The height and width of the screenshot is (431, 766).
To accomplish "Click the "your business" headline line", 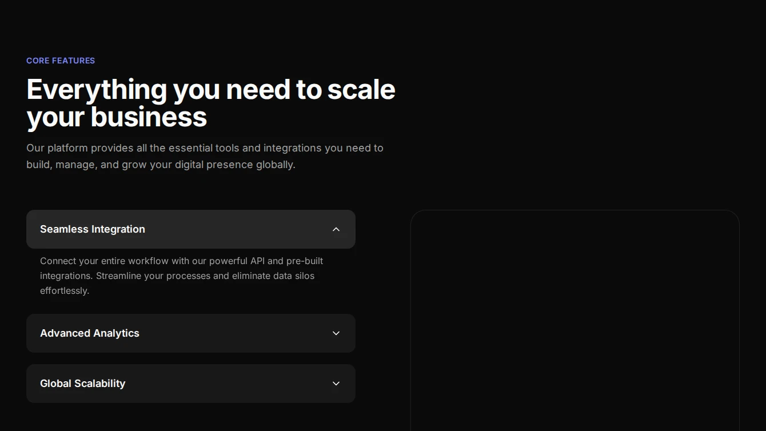I will [117, 117].
